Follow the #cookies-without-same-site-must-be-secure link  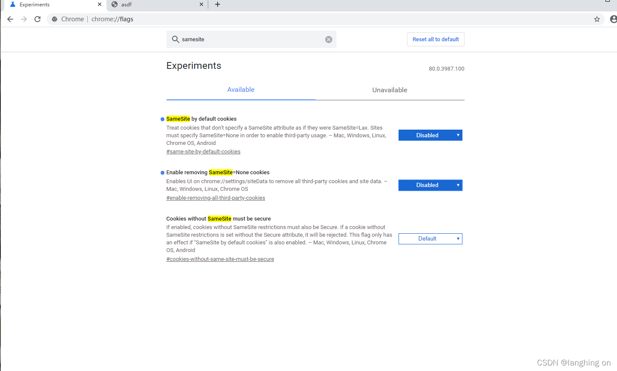click(x=220, y=259)
